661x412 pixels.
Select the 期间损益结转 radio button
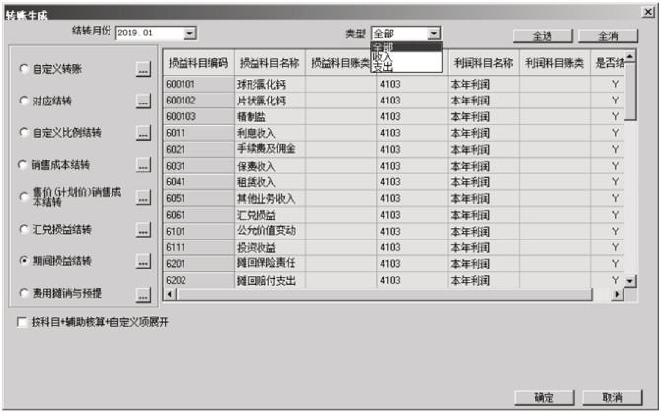click(x=24, y=261)
